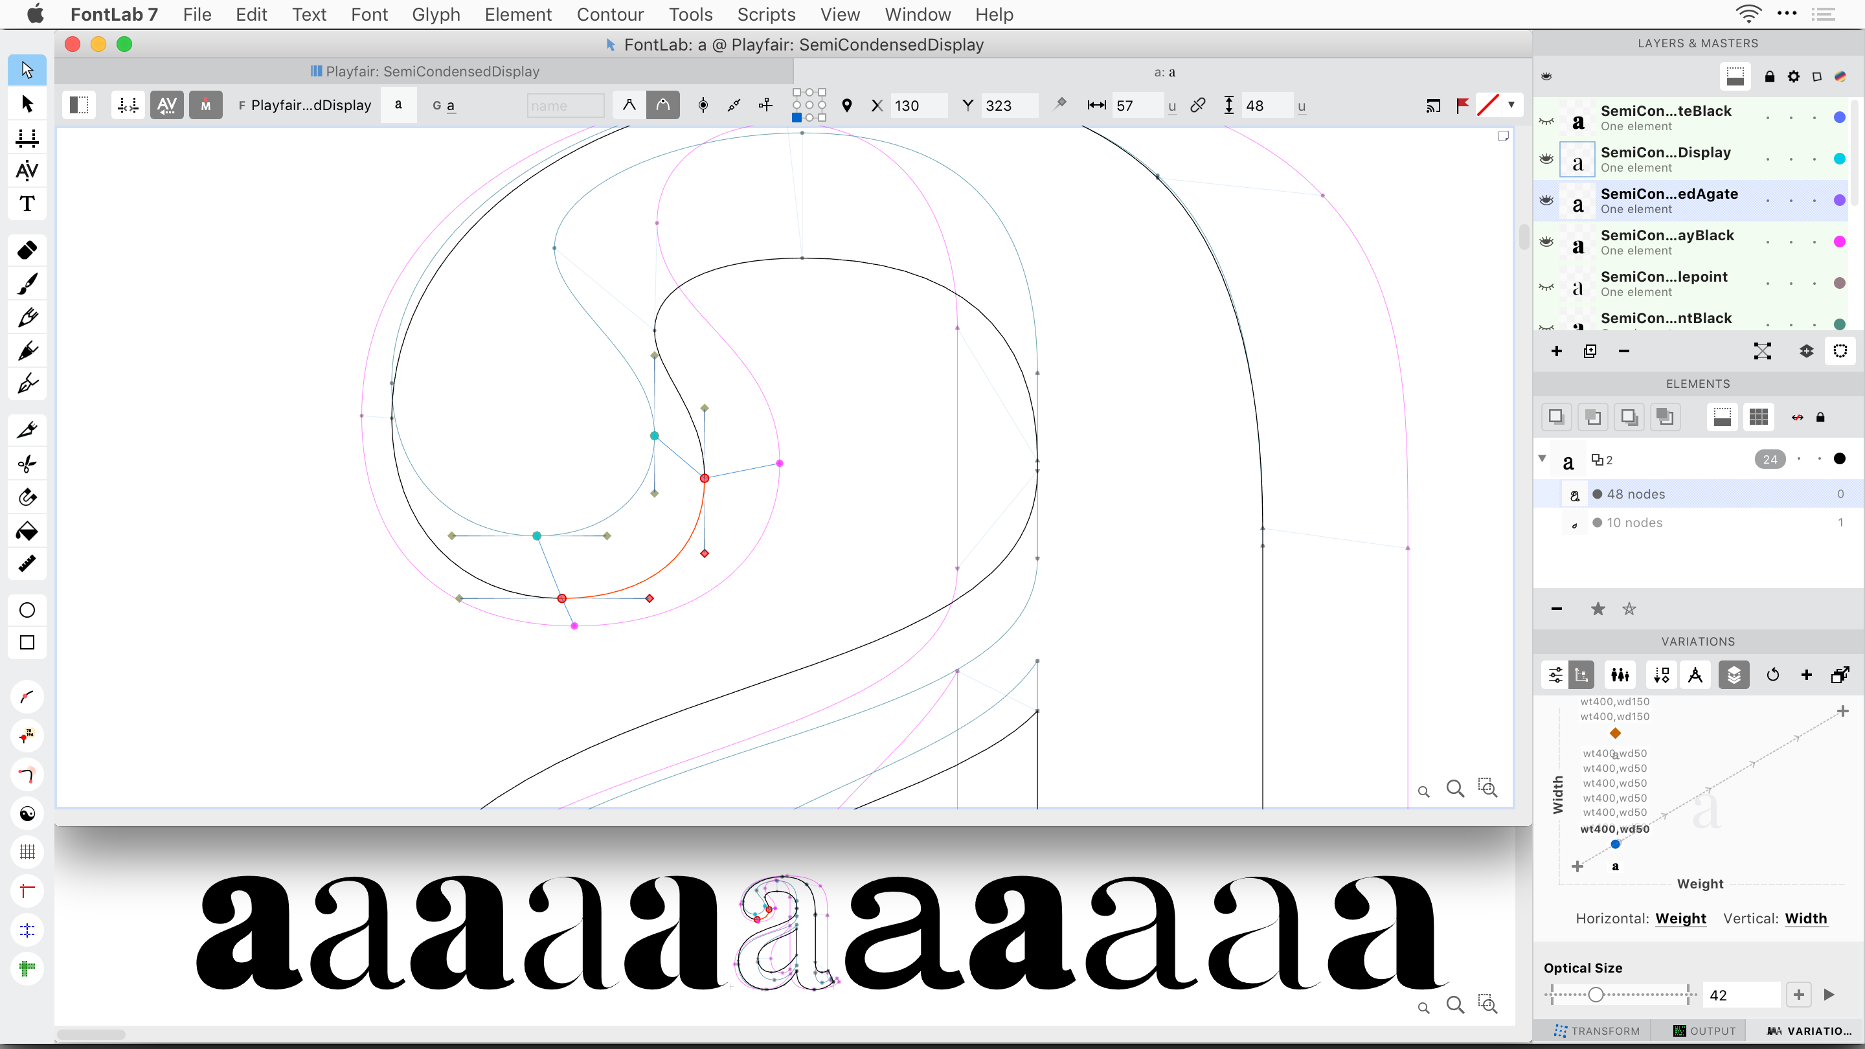Hide the SemiCon...Display layer
Viewport: 1865px width, 1049px height.
[x=1546, y=159]
